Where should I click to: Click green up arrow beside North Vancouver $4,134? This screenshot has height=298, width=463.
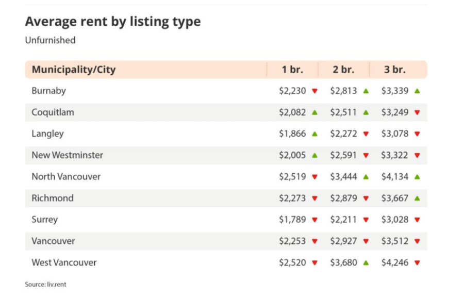coord(417,177)
